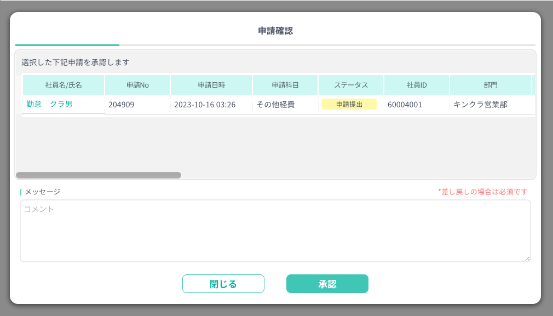Click the 部門 column header
The image size is (553, 316).
[491, 85]
